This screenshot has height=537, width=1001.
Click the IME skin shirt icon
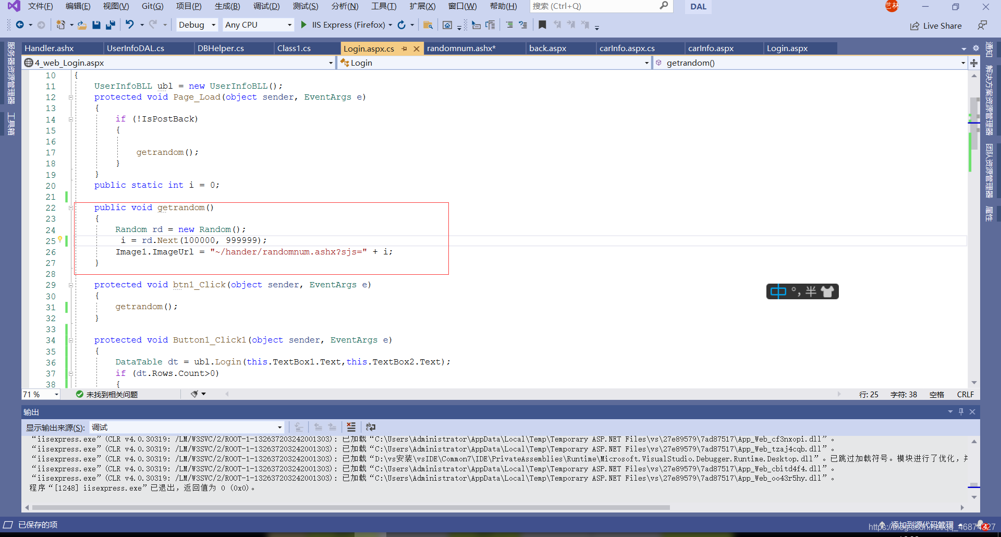(827, 291)
